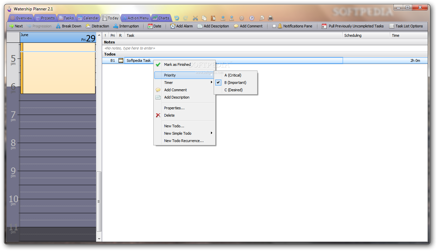
Task: Choose New Todo Recurrence... menu item
Action: pyautogui.click(x=185, y=141)
